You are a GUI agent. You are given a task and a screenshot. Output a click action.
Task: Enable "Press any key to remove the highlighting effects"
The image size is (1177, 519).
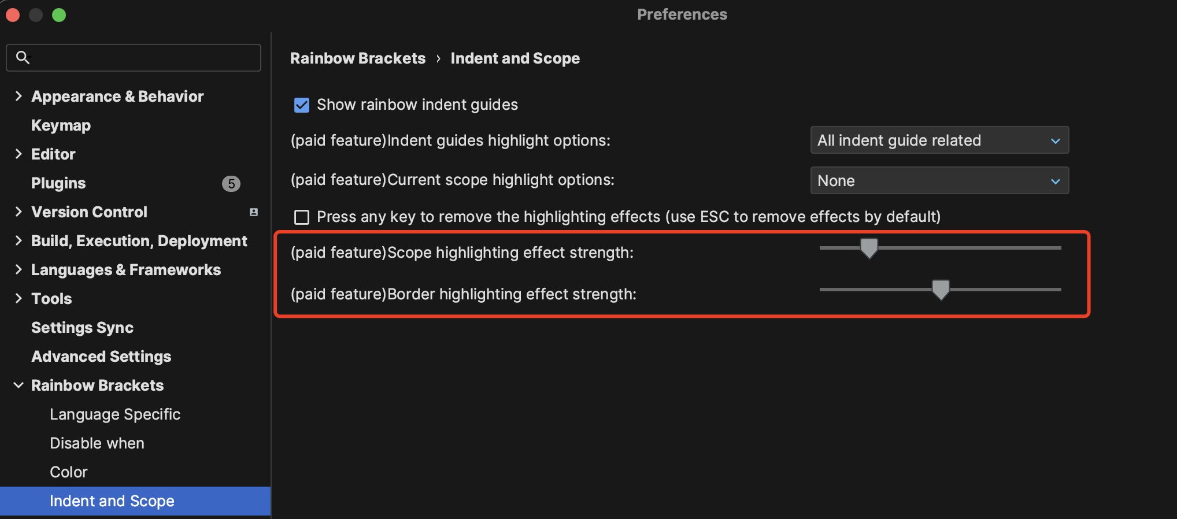click(x=301, y=217)
